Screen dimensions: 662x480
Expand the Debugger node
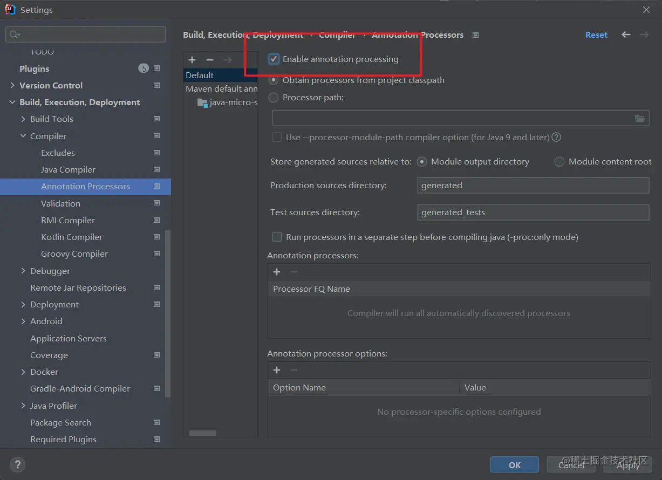[x=23, y=271]
